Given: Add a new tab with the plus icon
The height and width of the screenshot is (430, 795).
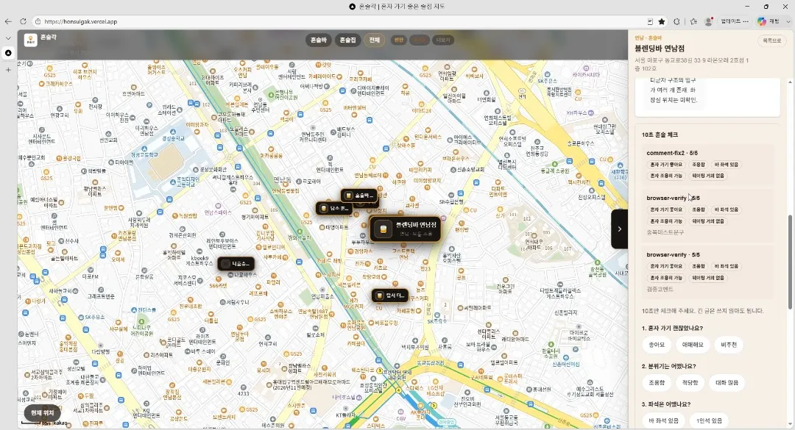Looking at the screenshot, I should (8, 69).
